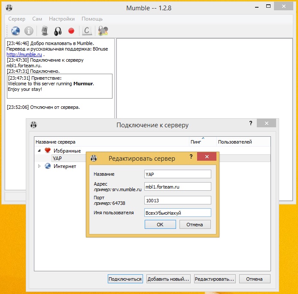The width and height of the screenshot is (298, 294).
Task: Sort servers by Пинг column header
Action: tap(196, 142)
